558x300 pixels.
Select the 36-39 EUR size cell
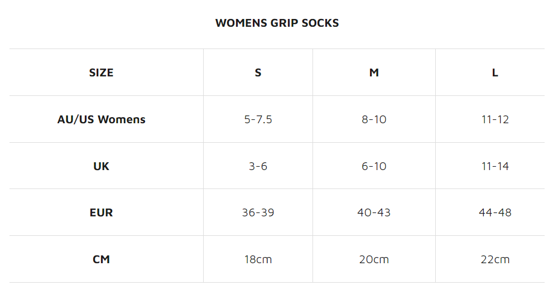pos(258,212)
